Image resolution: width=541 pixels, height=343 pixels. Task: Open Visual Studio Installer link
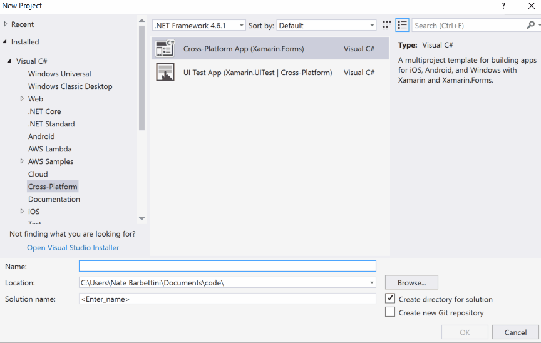tap(73, 248)
